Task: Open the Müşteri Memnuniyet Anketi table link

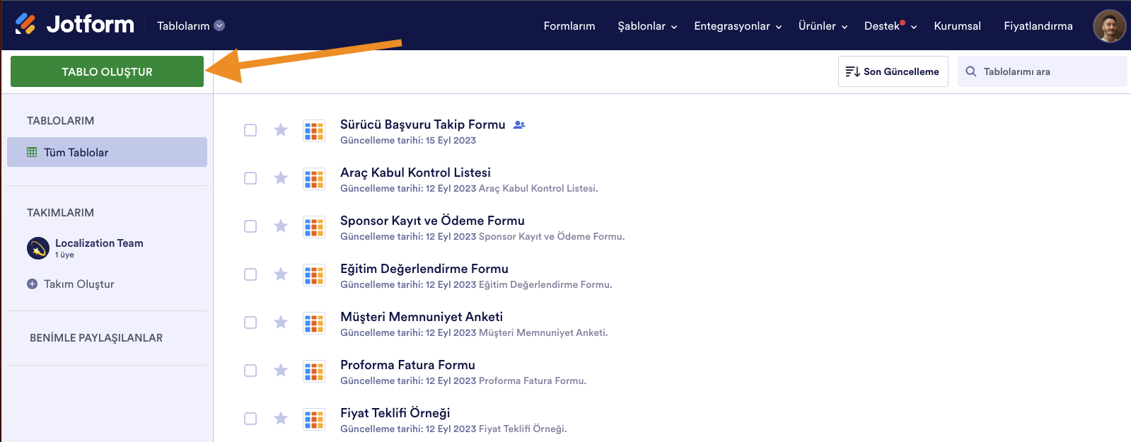Action: [x=422, y=317]
